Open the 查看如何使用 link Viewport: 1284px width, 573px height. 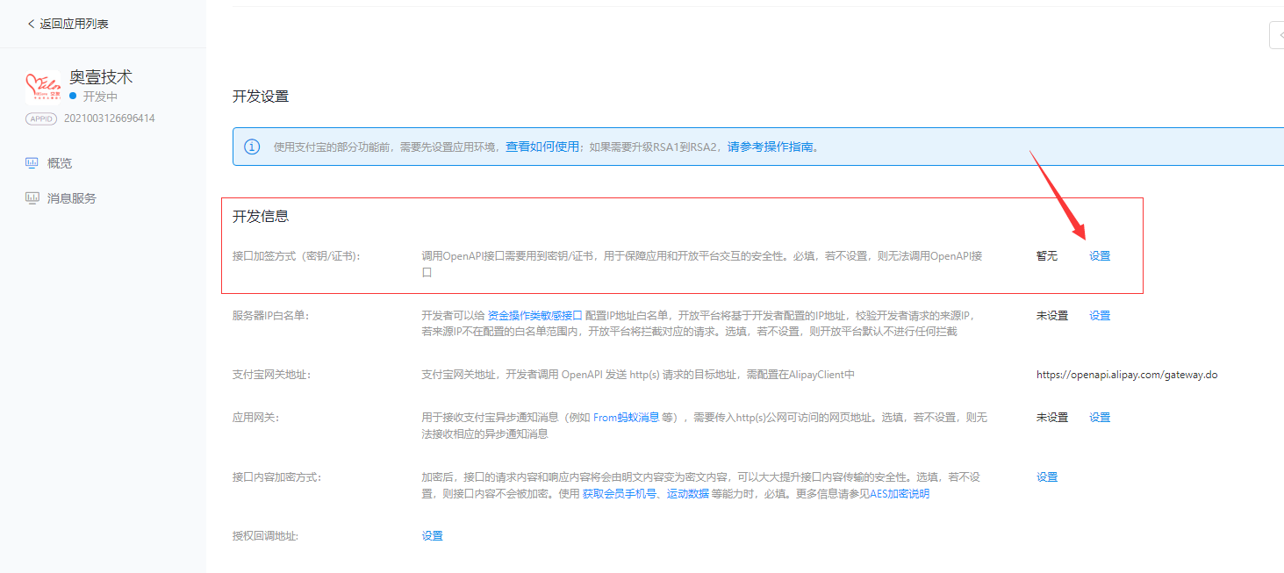542,147
